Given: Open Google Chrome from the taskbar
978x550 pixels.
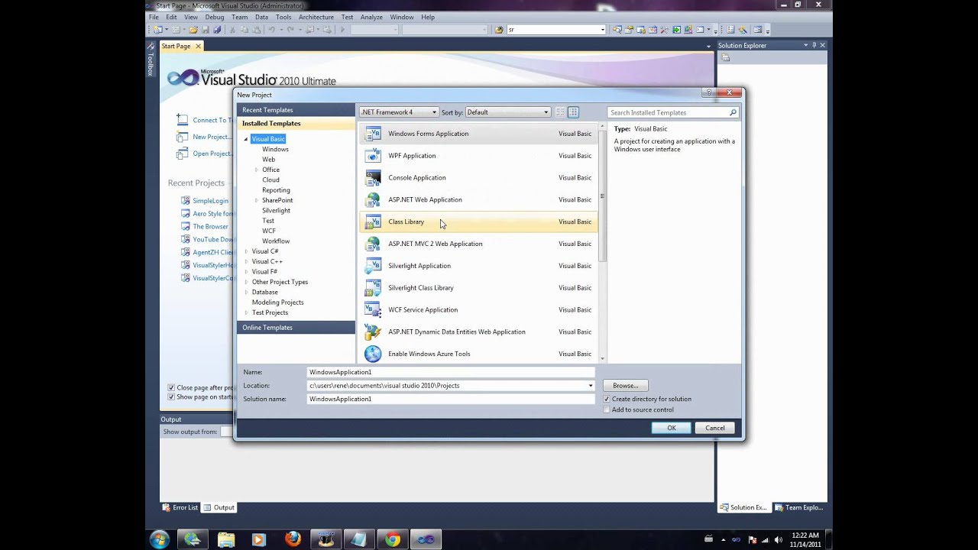Looking at the screenshot, I should [x=392, y=539].
